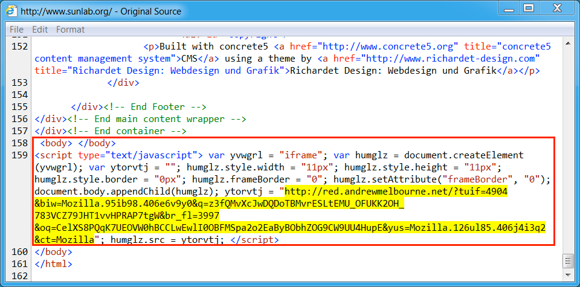The width and height of the screenshot is (580, 287).
Task: Click line number 155
Action: (20, 107)
